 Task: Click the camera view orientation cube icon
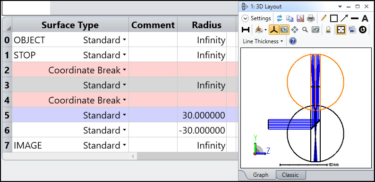click(258, 30)
